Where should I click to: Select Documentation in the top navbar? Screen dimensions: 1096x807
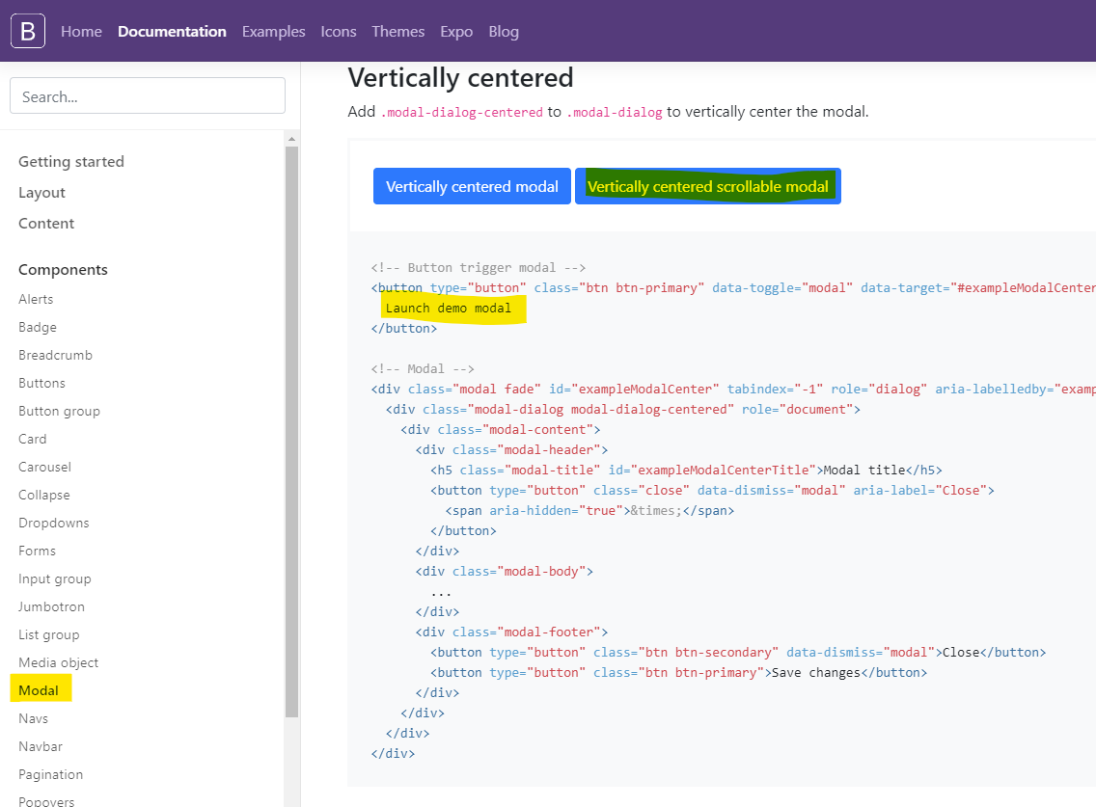tap(172, 32)
